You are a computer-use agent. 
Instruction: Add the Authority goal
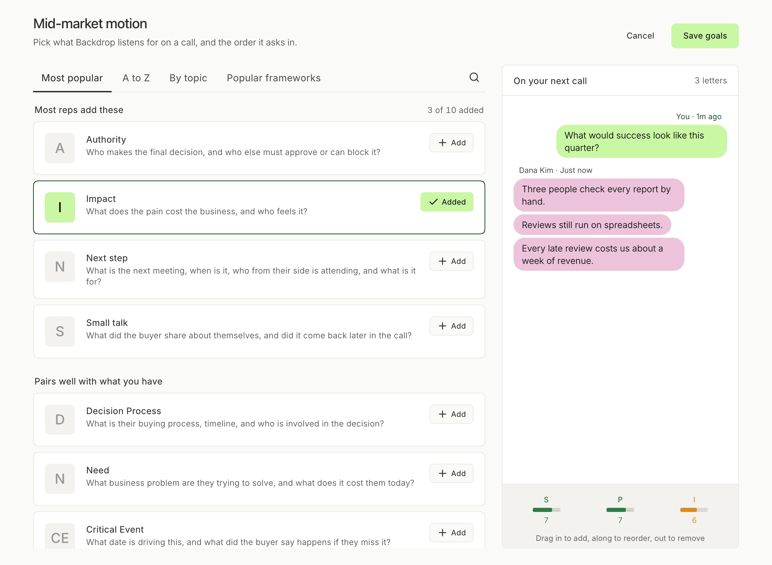click(x=451, y=143)
